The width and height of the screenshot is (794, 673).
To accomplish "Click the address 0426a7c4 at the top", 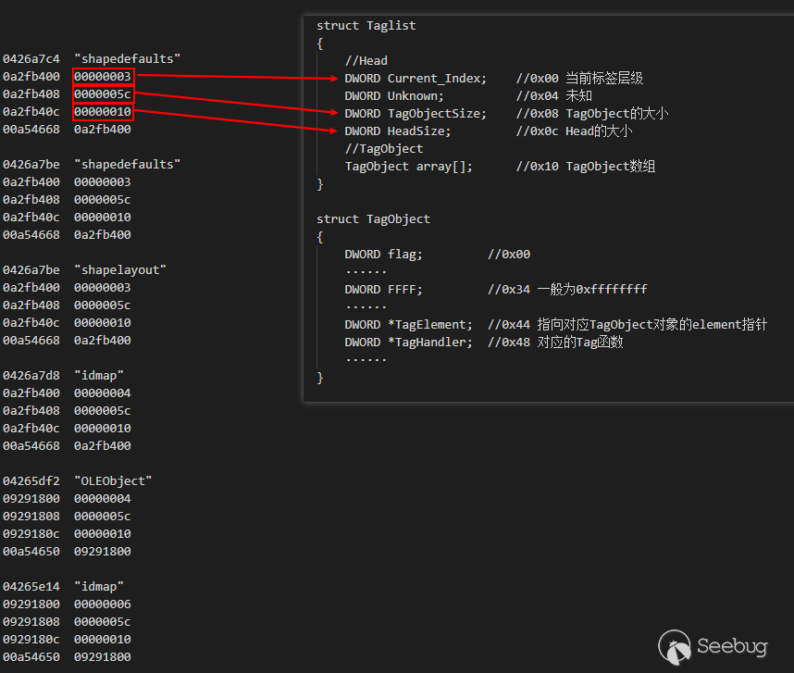I will [x=31, y=59].
